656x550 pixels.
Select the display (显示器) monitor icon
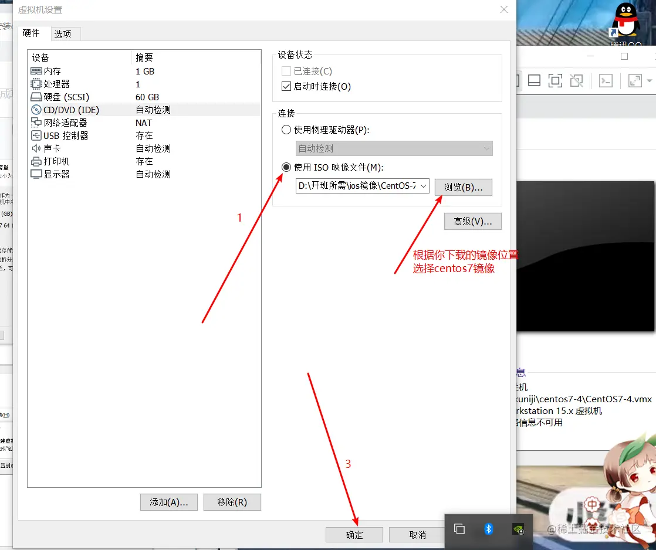tap(36, 174)
